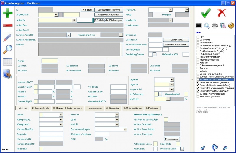The height and width of the screenshot is (153, 236).
Task: Click the Angebotskonfigurator button
Action: click(109, 14)
